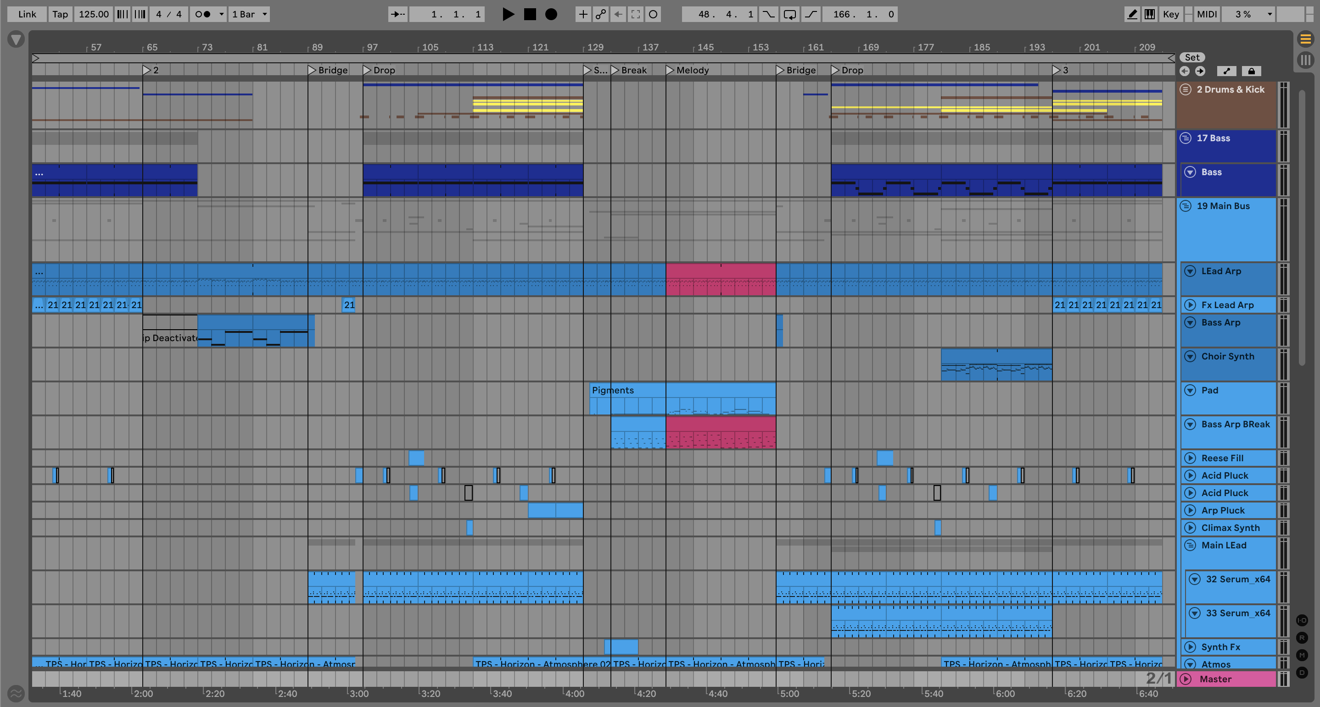Screen dimensions: 1320x707
Task: Enable the Computer MIDI Keyboard icon
Action: point(1150,14)
